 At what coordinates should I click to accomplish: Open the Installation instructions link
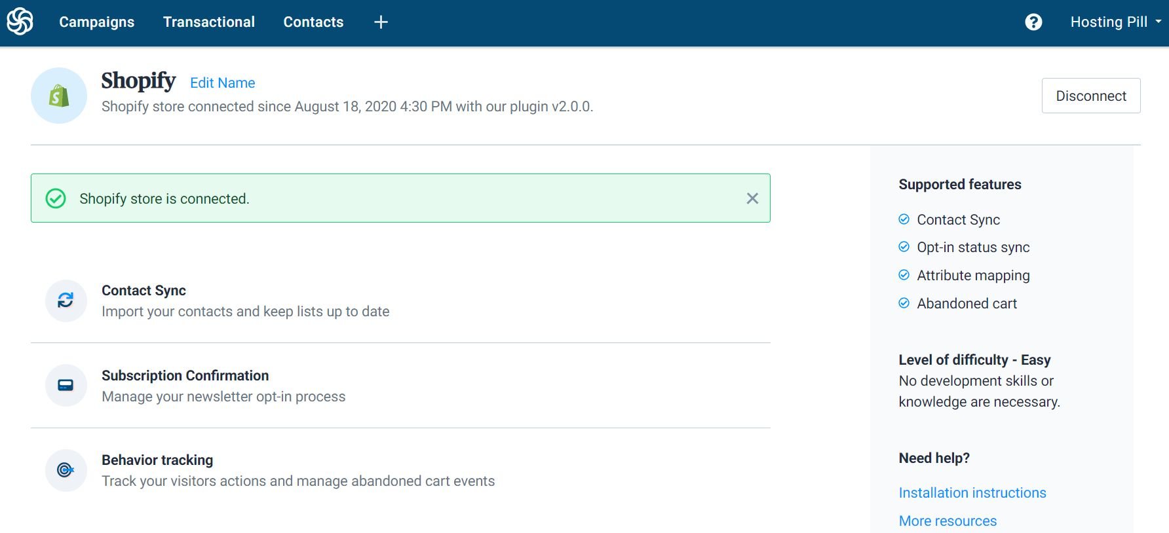972,493
